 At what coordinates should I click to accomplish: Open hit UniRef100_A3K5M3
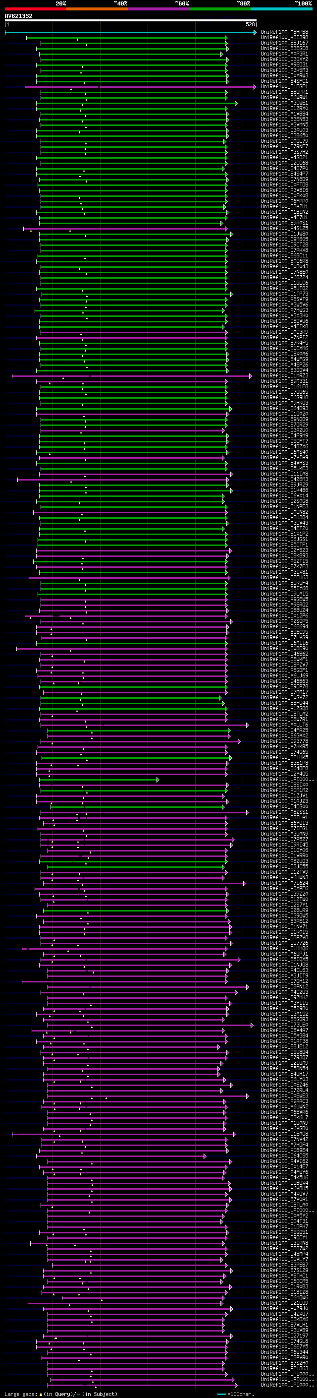(284, 70)
